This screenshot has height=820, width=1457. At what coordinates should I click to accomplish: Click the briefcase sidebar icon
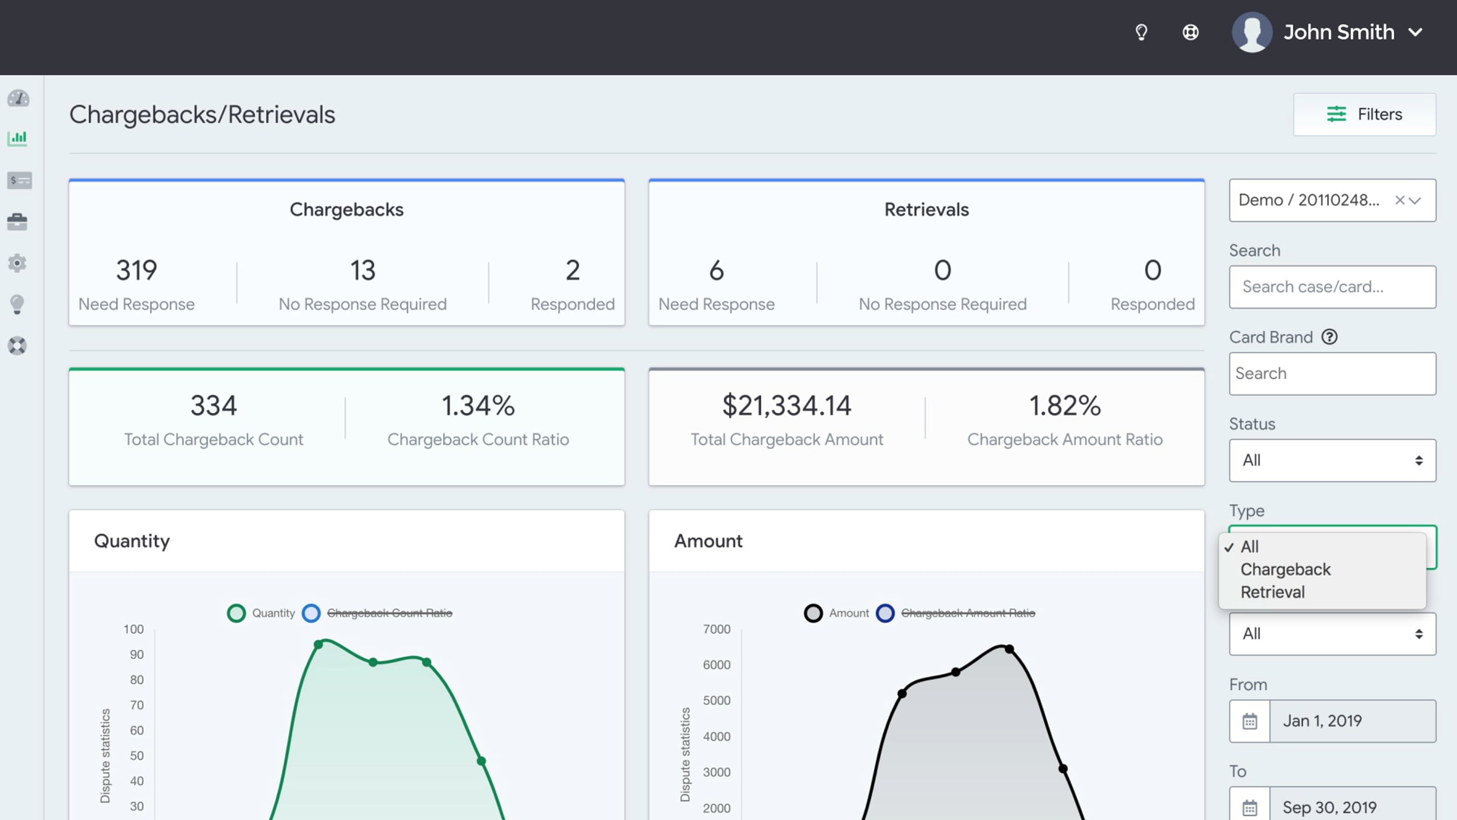[x=18, y=222]
